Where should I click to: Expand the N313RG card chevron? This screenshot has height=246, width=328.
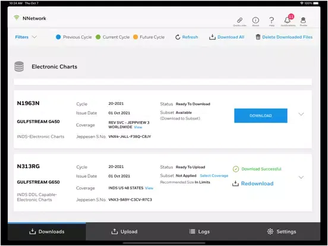point(301,178)
